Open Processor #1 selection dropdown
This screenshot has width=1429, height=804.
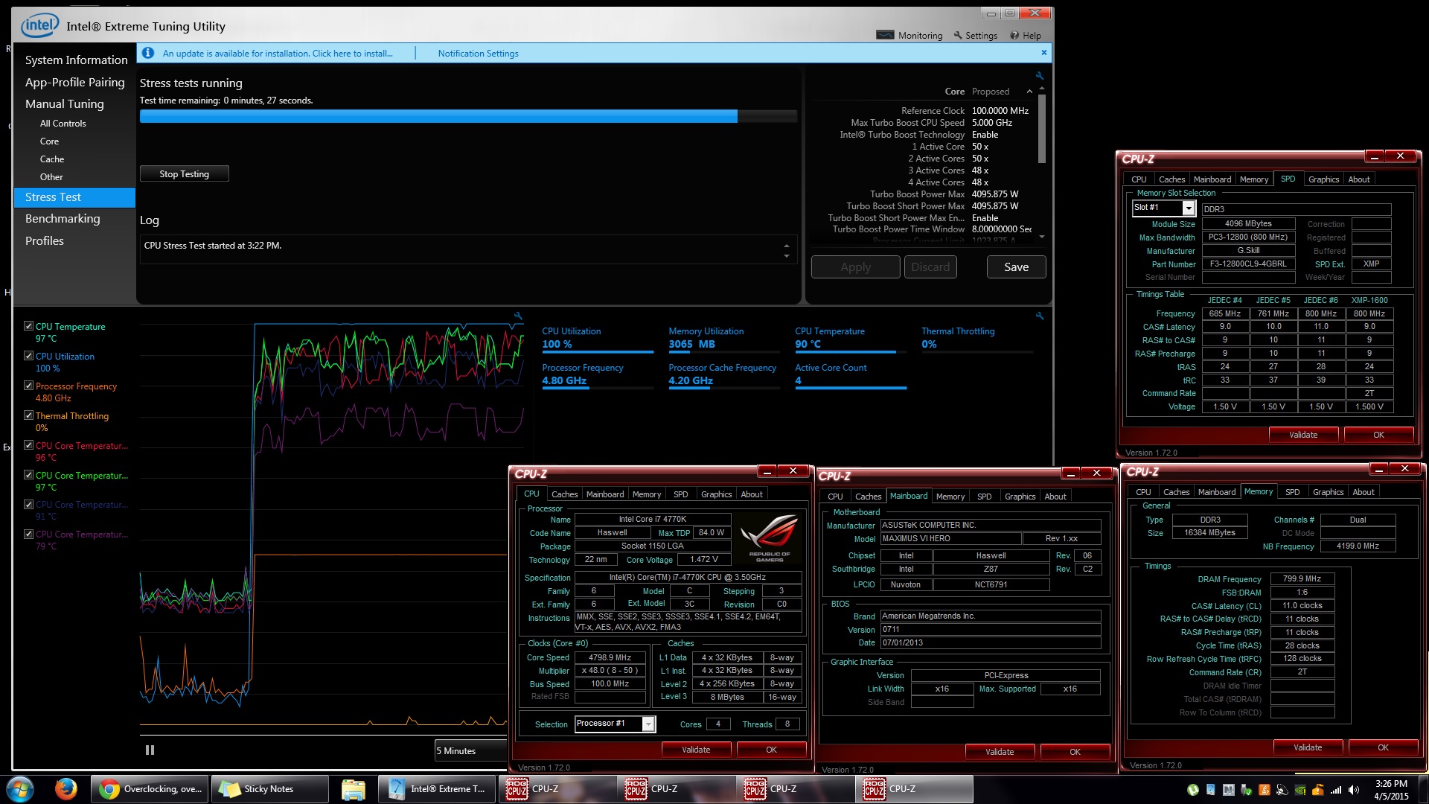[648, 724]
